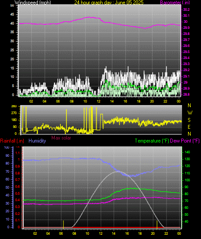Screen dimensions: 201x239
Task: Click the topmost N compass label
Action: pos(189,106)
